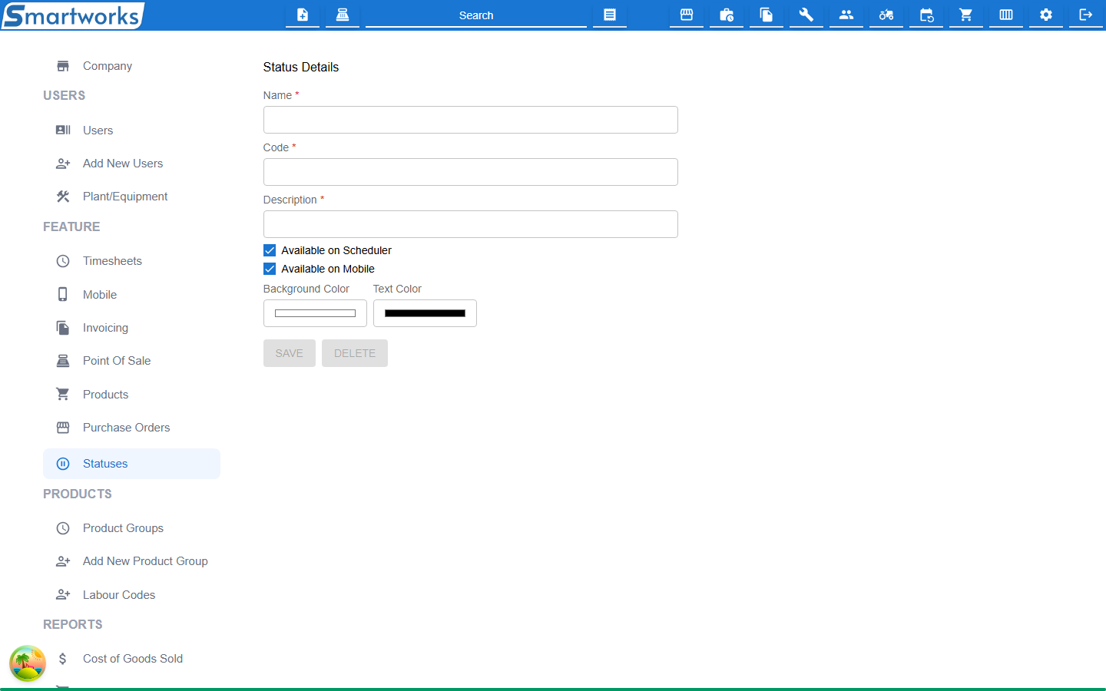
Task: Click the briefcase with clock icon
Action: tap(727, 15)
